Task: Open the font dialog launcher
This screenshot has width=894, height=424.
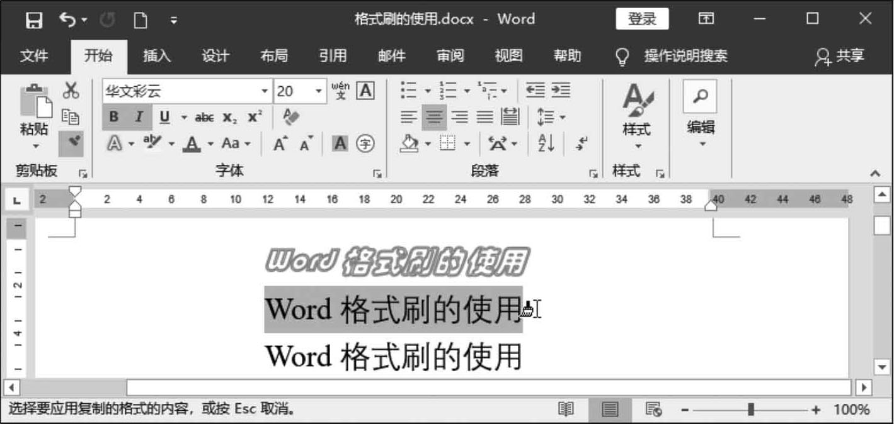Action: point(377,174)
